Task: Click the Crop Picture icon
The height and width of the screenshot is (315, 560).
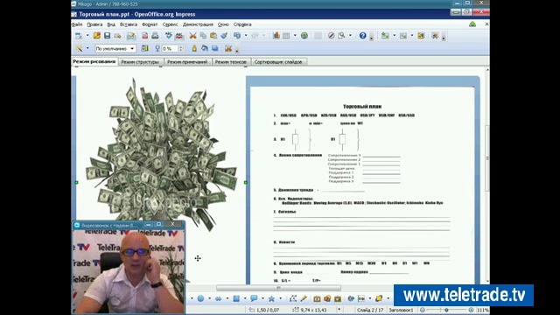Action: click(228, 48)
